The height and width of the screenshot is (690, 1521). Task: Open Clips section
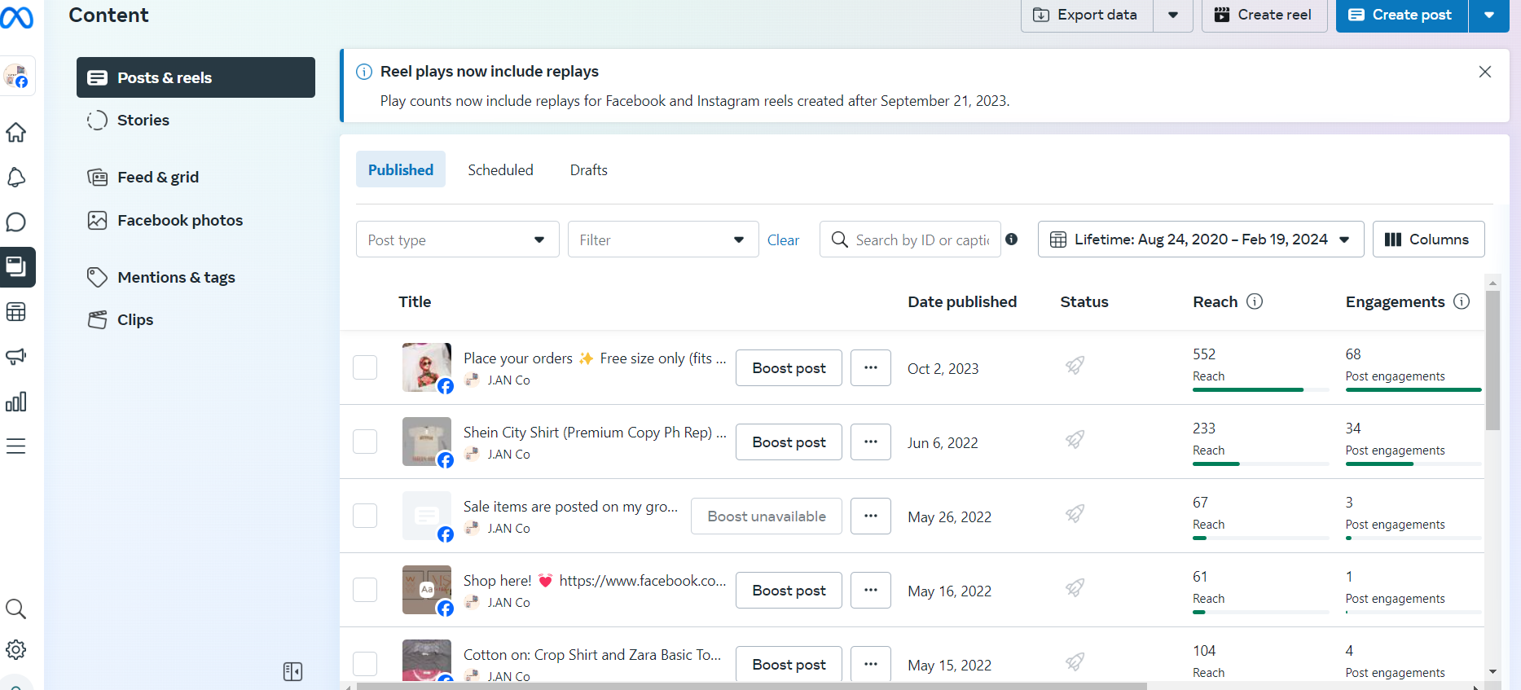click(x=196, y=319)
